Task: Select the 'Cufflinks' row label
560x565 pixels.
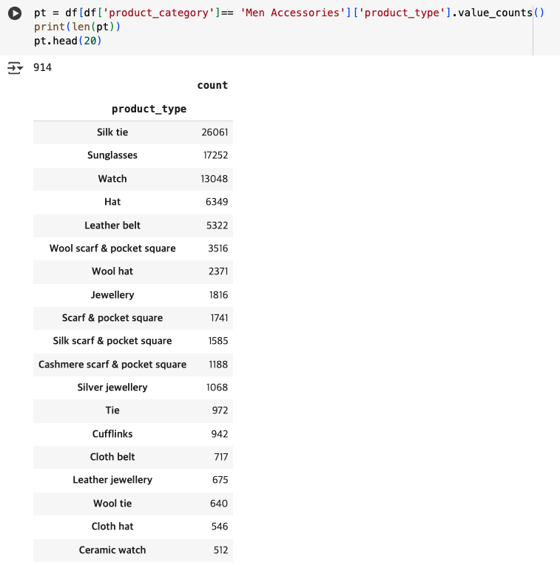Action: pyautogui.click(x=112, y=434)
